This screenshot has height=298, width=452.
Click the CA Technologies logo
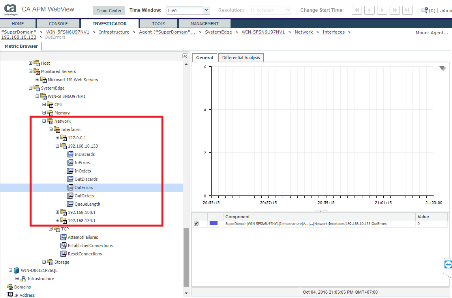11,10
